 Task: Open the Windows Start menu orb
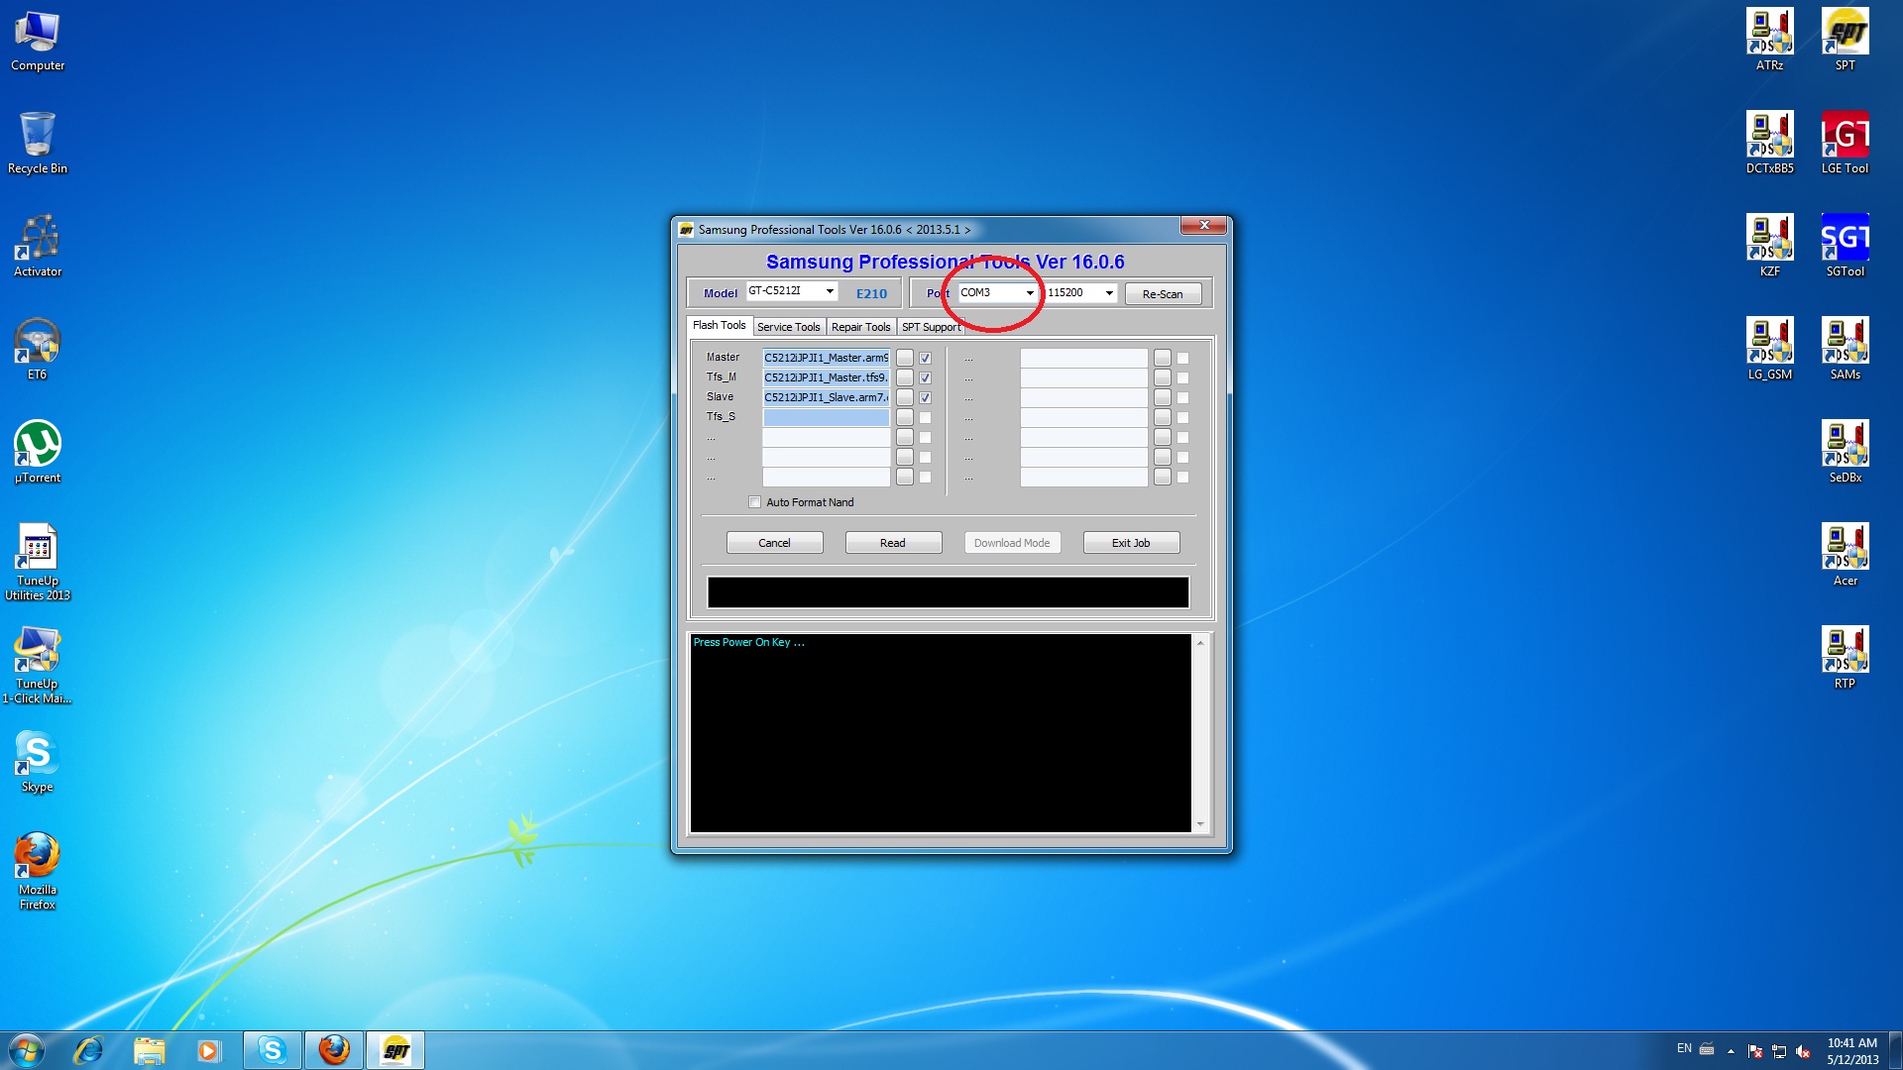pyautogui.click(x=27, y=1050)
